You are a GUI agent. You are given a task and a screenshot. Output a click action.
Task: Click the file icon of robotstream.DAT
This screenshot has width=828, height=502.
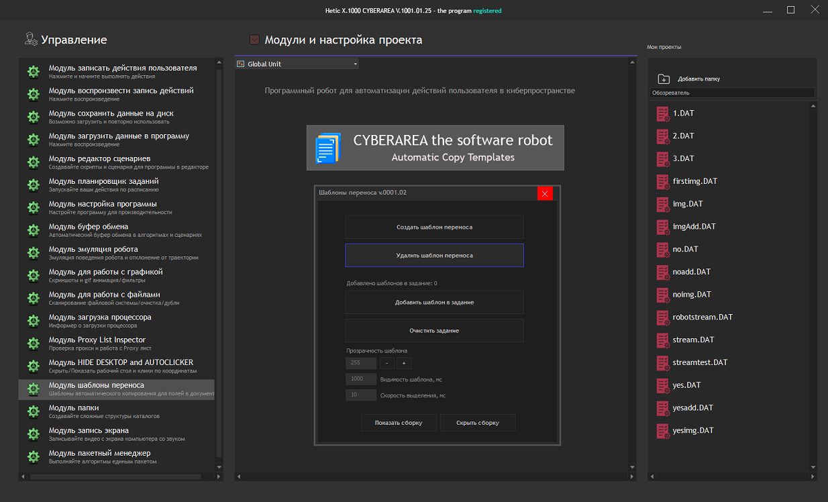point(662,317)
